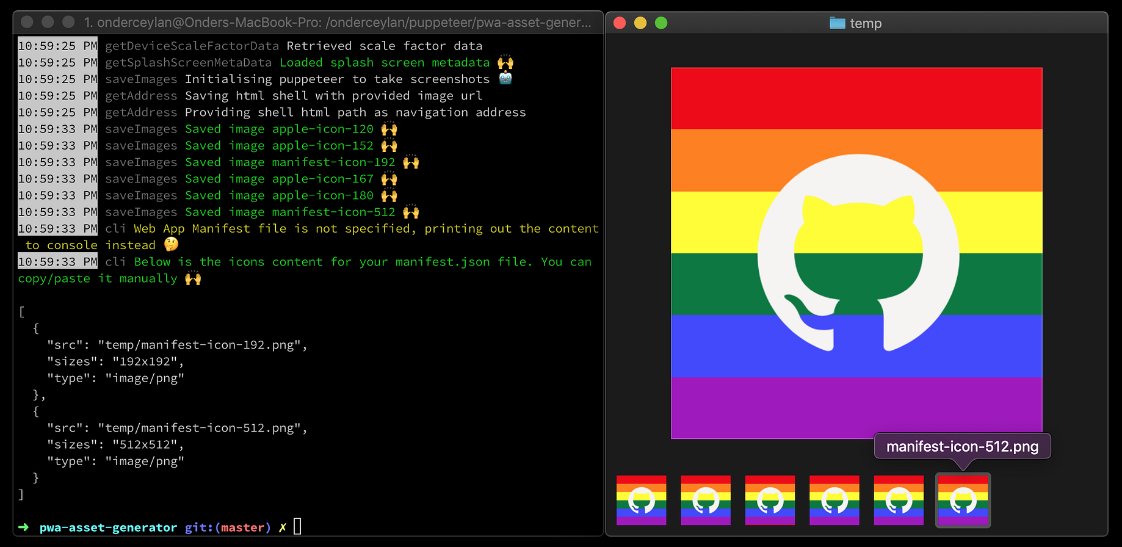Select the second thumbnail in the gallery strip
This screenshot has width=1122, height=547.
(706, 500)
